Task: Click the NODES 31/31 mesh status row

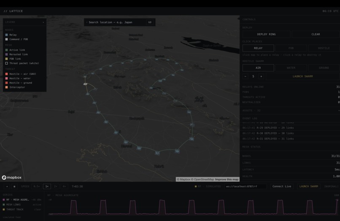Action: pos(291,156)
